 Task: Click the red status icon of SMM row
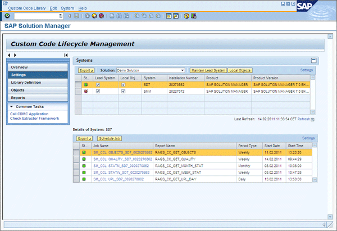(86, 92)
